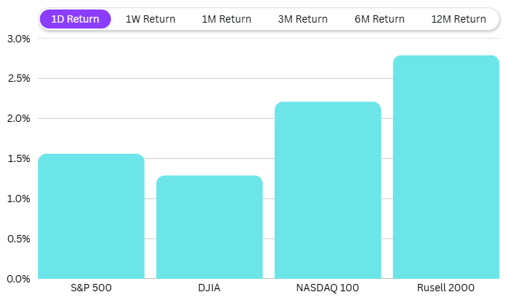Switch to 6M Return period
506x300 pixels.
coord(379,19)
